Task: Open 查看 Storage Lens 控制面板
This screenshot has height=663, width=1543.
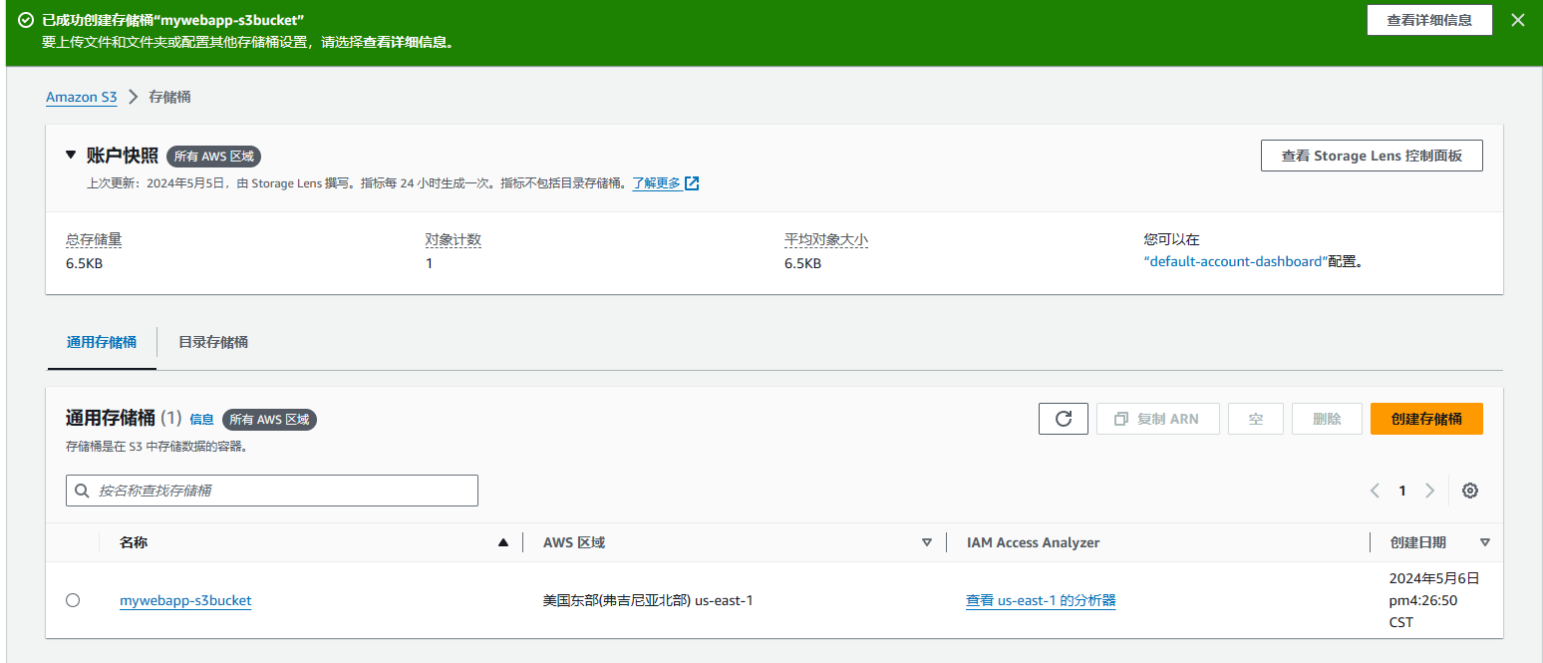Action: [x=1372, y=156]
